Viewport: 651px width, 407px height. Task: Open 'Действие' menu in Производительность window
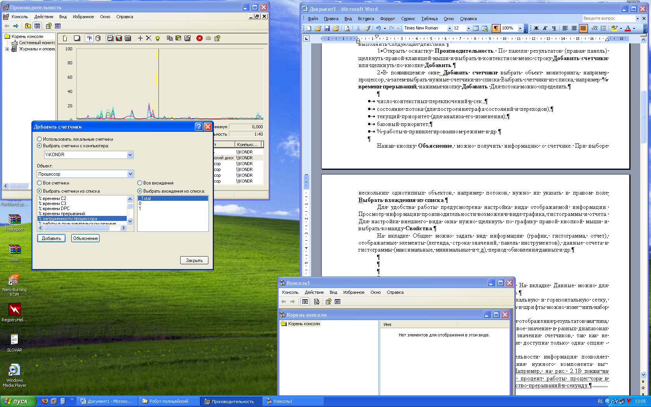point(44,17)
